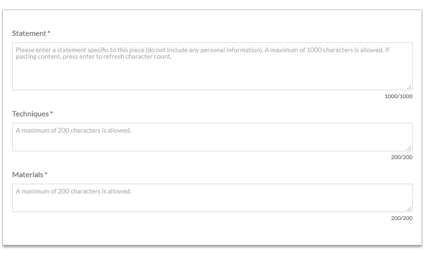Click the resize grip on Materials textarea
This screenshot has width=425, height=253.
point(409,209)
